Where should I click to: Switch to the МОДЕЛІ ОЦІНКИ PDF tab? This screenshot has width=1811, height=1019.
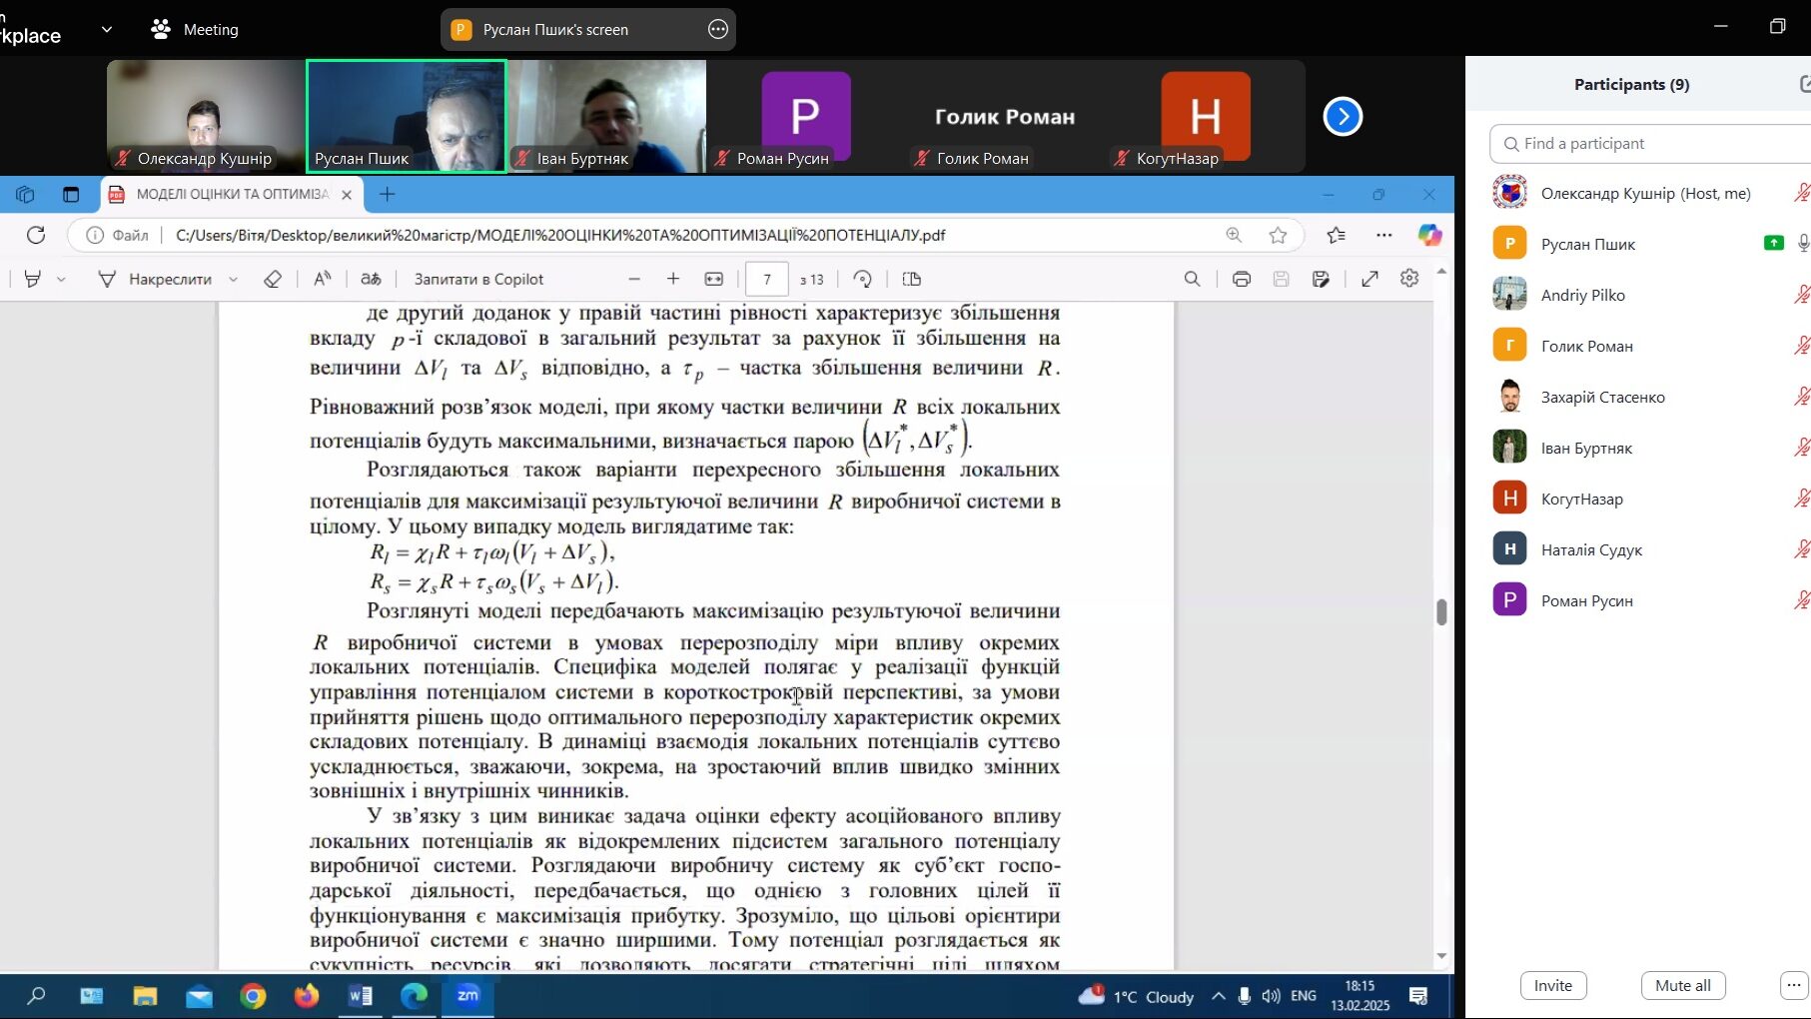(x=232, y=194)
